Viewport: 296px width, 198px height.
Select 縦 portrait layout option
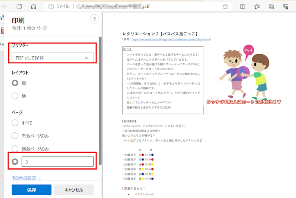point(15,83)
